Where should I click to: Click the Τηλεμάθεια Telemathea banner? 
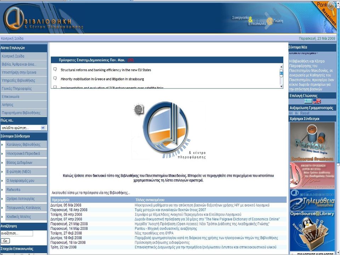tap(312, 200)
